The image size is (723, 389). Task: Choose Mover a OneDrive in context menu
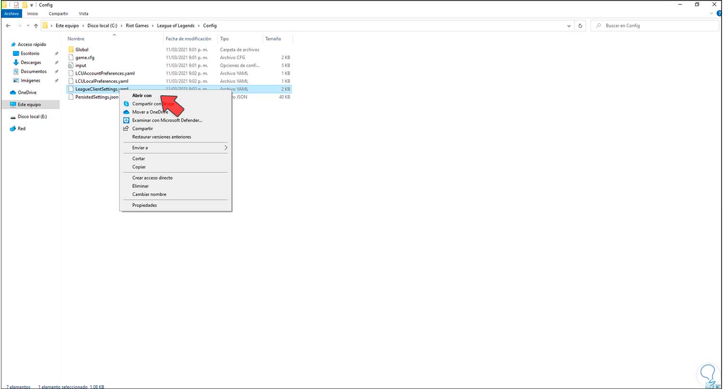(x=175, y=112)
